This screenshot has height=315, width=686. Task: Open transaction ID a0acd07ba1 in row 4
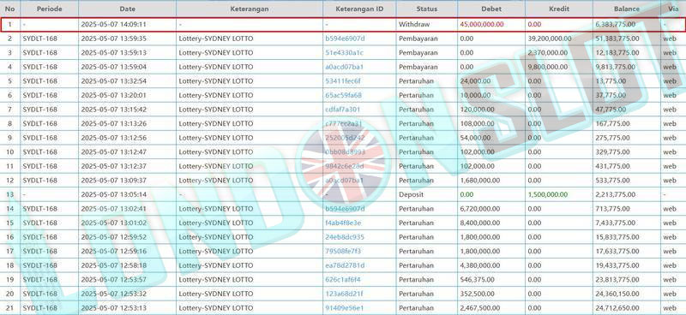point(345,68)
